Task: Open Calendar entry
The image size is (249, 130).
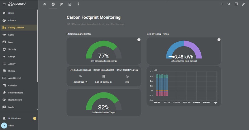Action: tap(12, 86)
